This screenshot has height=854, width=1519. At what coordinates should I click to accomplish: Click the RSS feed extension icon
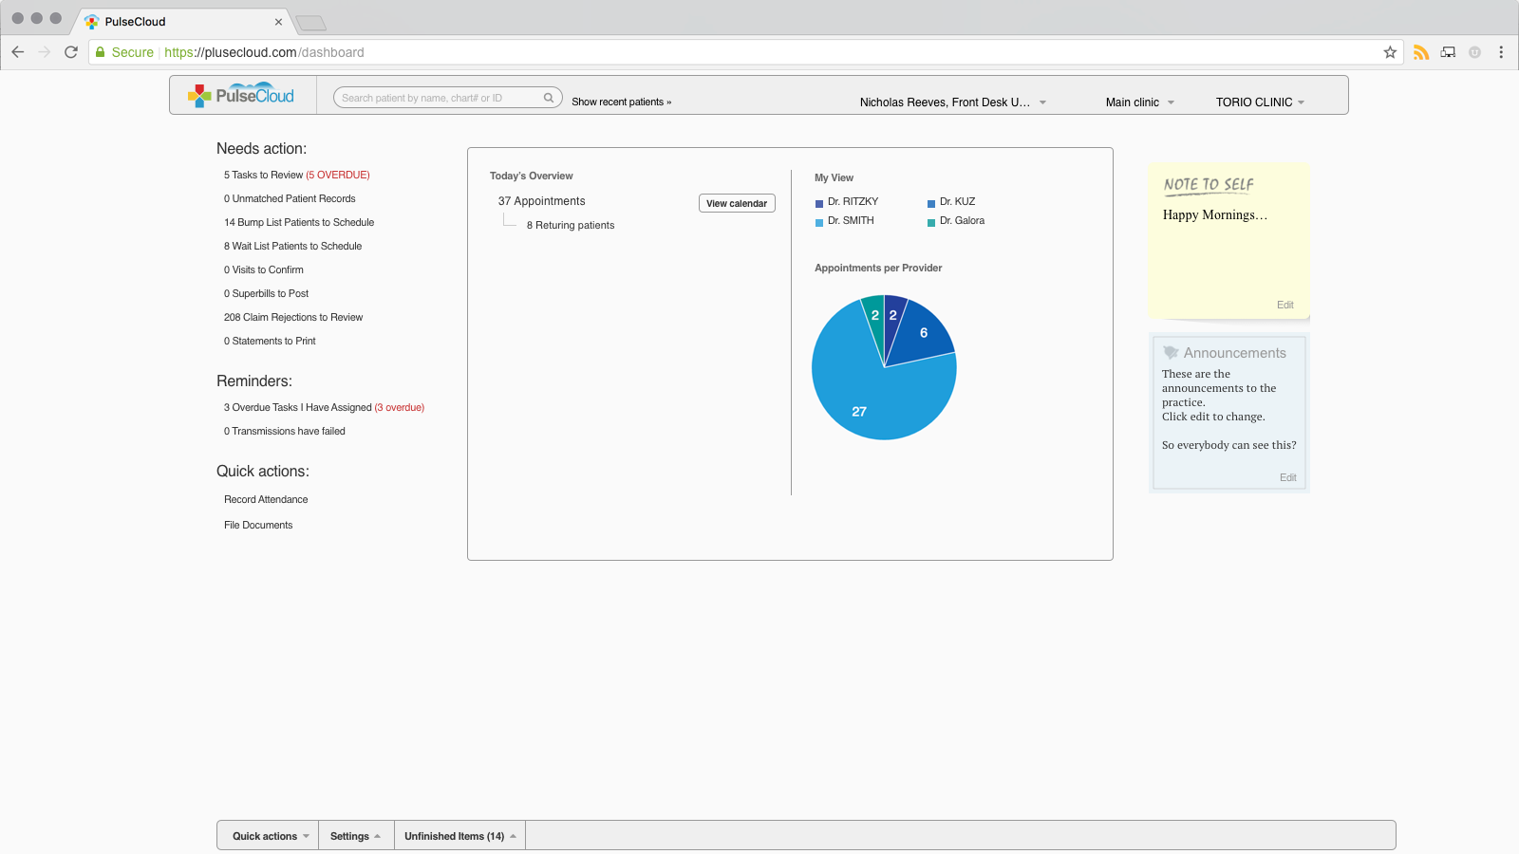[1420, 52]
